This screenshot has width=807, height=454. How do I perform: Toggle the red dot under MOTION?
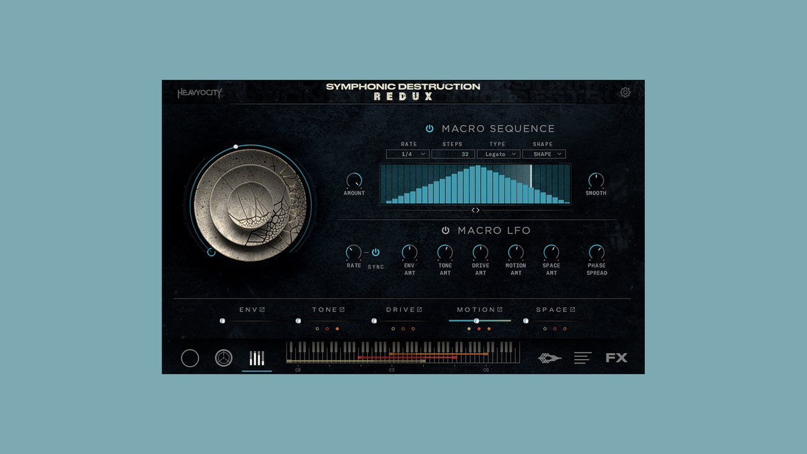(479, 329)
